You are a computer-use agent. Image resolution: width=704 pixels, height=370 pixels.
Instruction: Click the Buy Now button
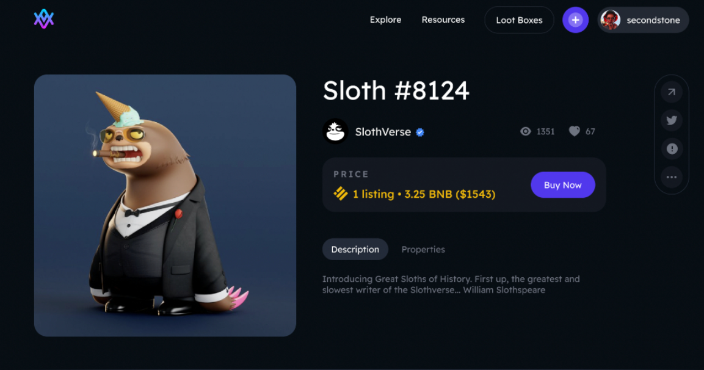(562, 184)
